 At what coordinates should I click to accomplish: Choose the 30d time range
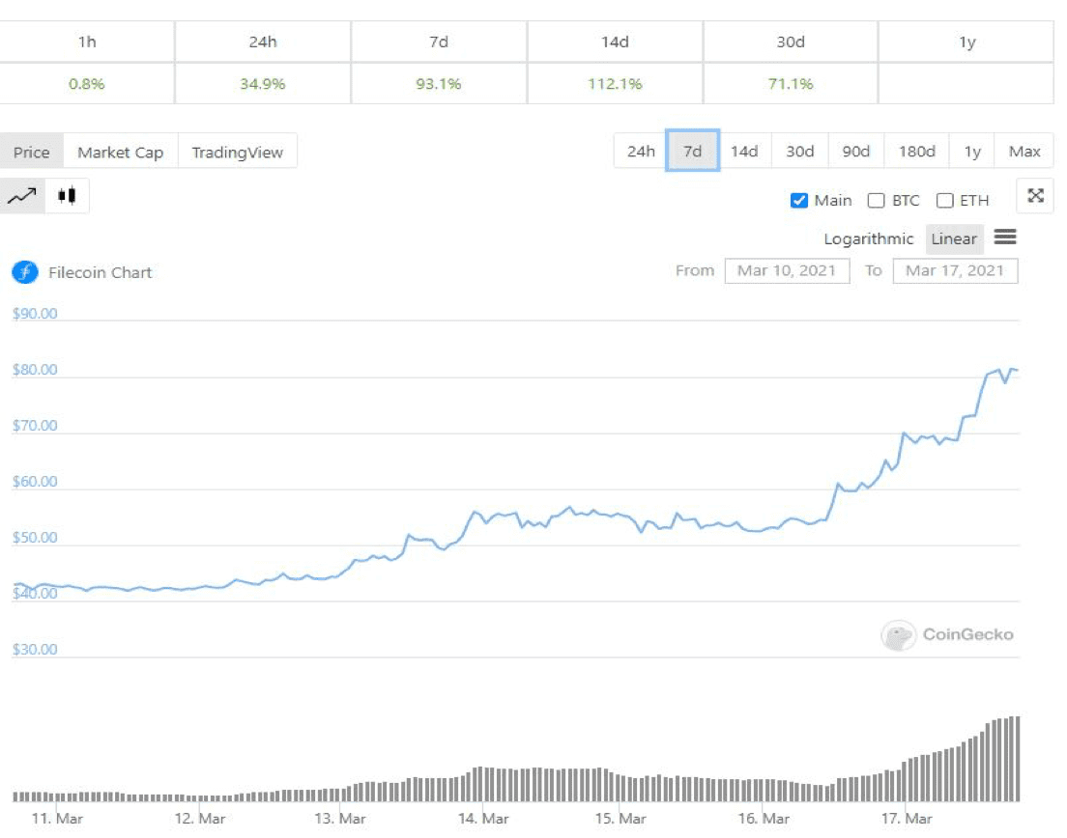coord(799,151)
